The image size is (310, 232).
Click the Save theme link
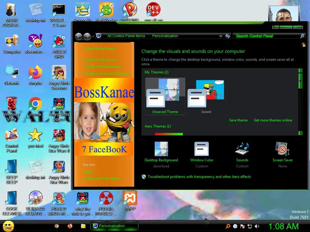pyautogui.click(x=238, y=120)
